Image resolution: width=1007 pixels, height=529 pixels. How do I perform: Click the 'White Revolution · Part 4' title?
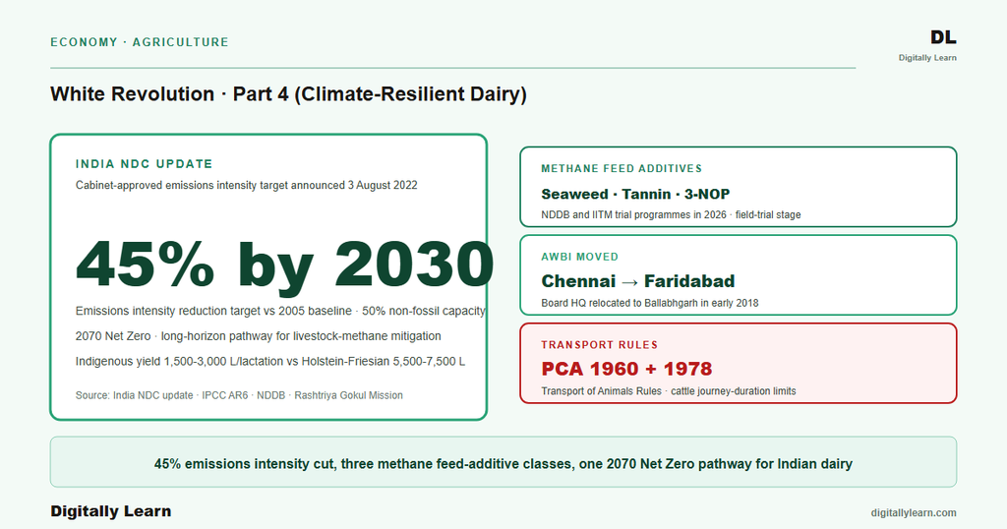(x=288, y=94)
